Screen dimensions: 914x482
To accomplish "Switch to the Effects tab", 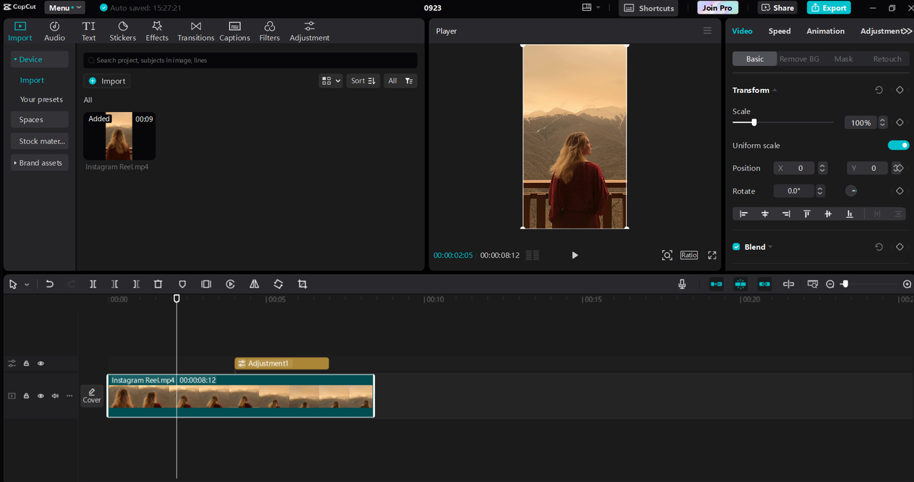I will pos(157,31).
